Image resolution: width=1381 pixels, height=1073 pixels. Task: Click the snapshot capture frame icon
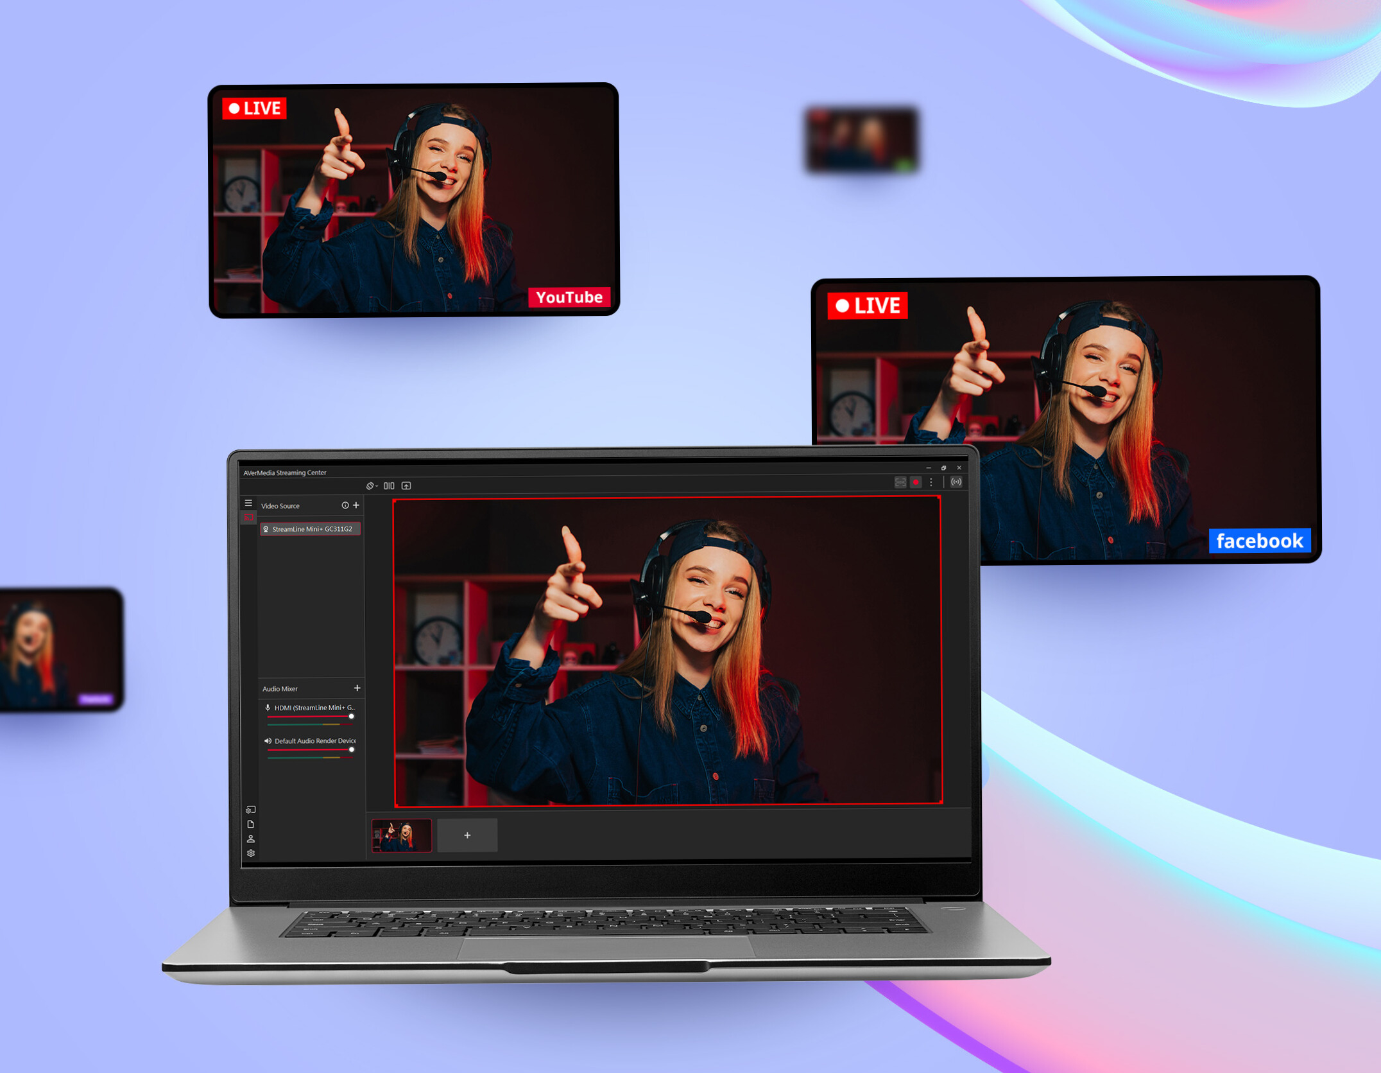coord(900,482)
